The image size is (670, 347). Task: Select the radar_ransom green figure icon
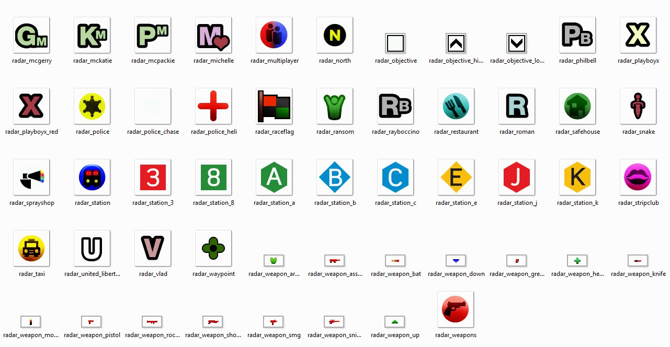point(335,106)
